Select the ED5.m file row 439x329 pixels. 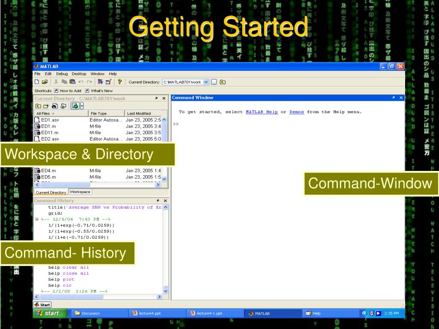[x=98, y=177]
